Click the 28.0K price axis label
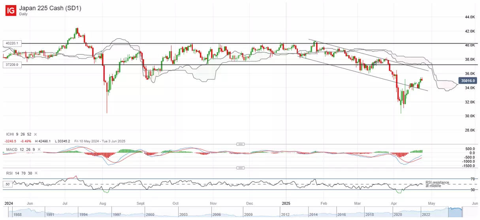 (x=470, y=130)
